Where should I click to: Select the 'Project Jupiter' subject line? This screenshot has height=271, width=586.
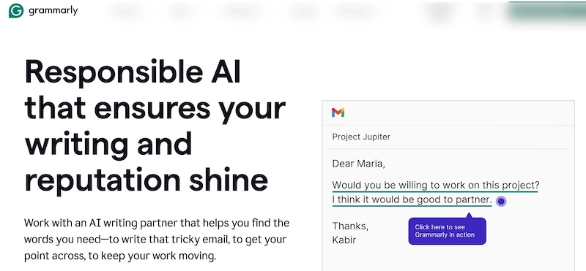361,137
